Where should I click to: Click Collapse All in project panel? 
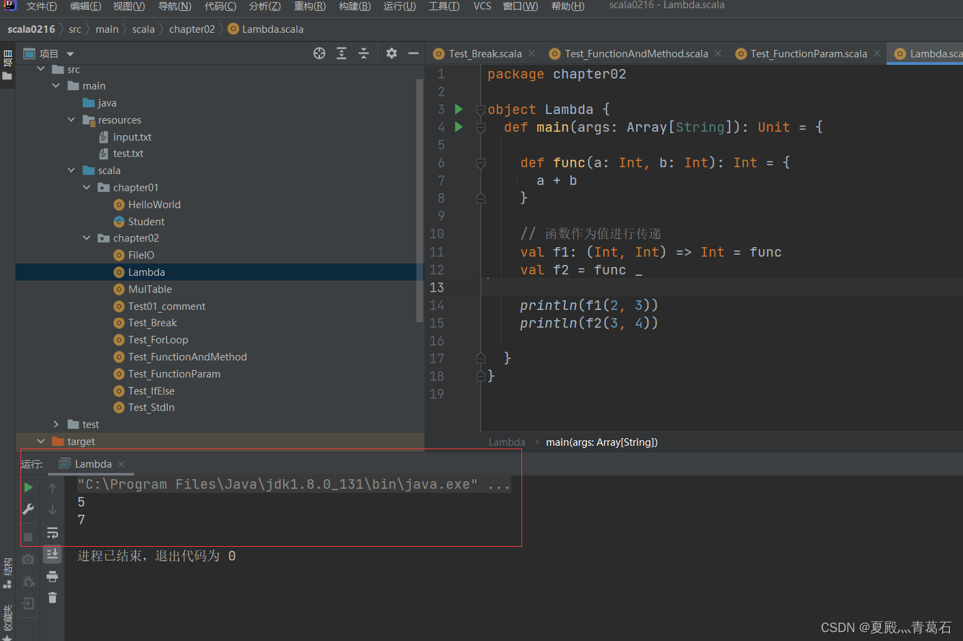(364, 53)
